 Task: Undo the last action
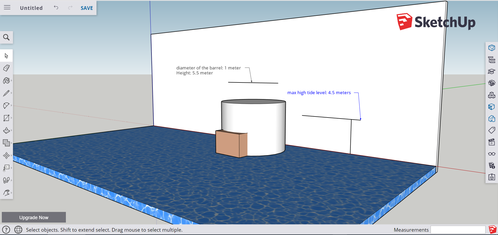(x=56, y=8)
